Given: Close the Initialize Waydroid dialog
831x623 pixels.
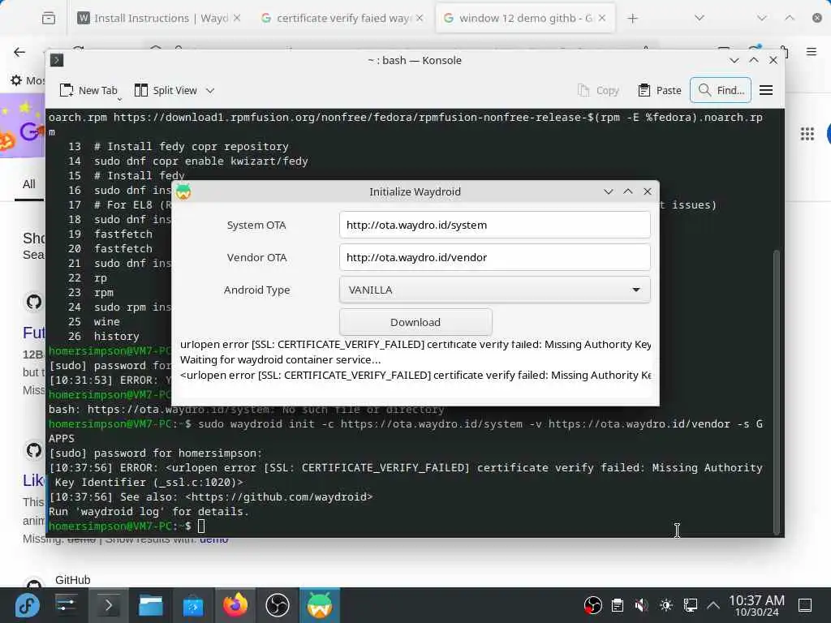Looking at the screenshot, I should [648, 191].
